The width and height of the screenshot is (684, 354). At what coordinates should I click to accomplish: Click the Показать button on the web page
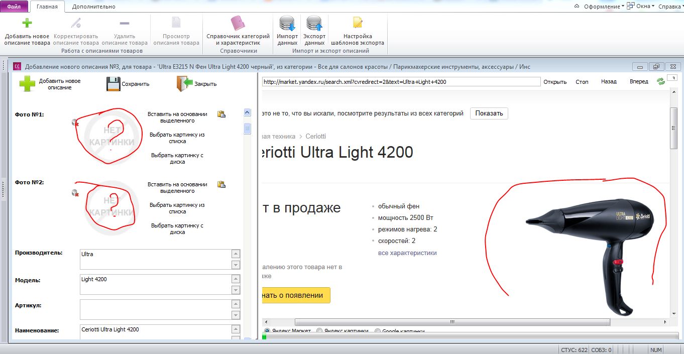[489, 113]
